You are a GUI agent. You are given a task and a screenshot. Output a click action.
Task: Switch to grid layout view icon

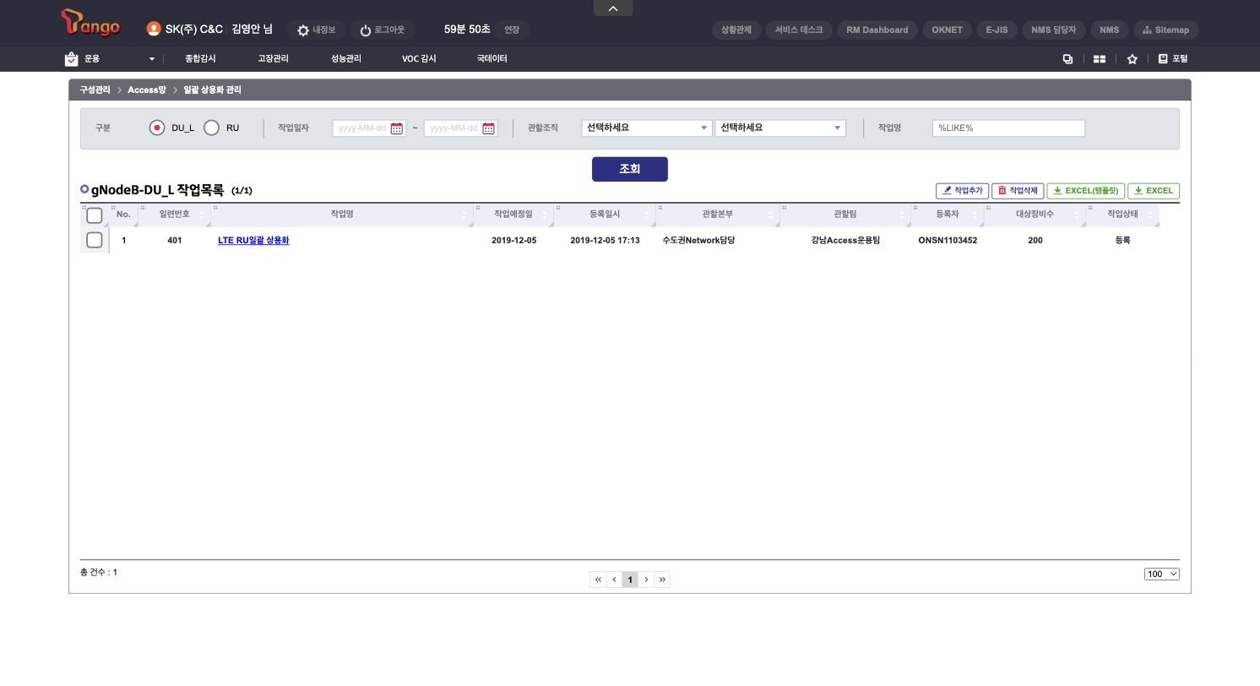tap(1100, 59)
